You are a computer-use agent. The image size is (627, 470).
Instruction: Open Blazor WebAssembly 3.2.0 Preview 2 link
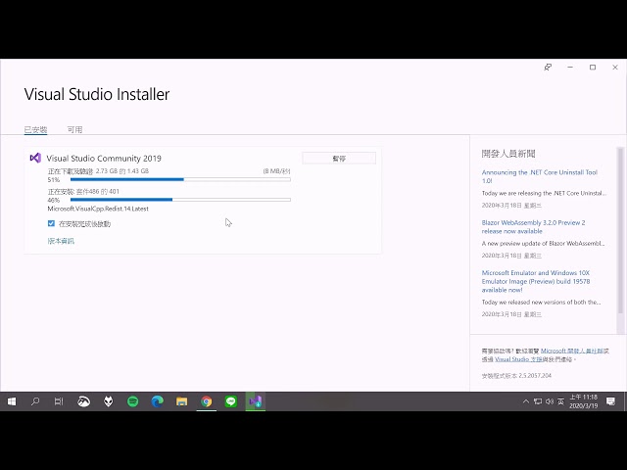533,226
